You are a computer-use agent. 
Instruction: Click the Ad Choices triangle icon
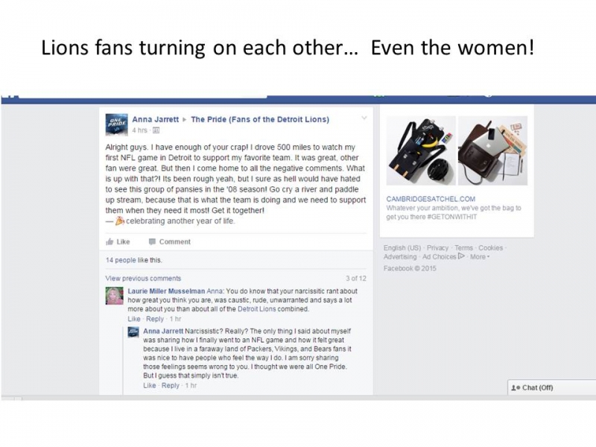pos(462,256)
